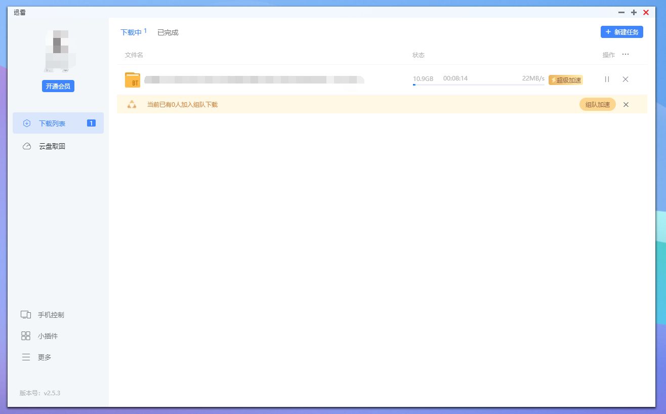Click the 10.9GB file size text

click(x=423, y=79)
